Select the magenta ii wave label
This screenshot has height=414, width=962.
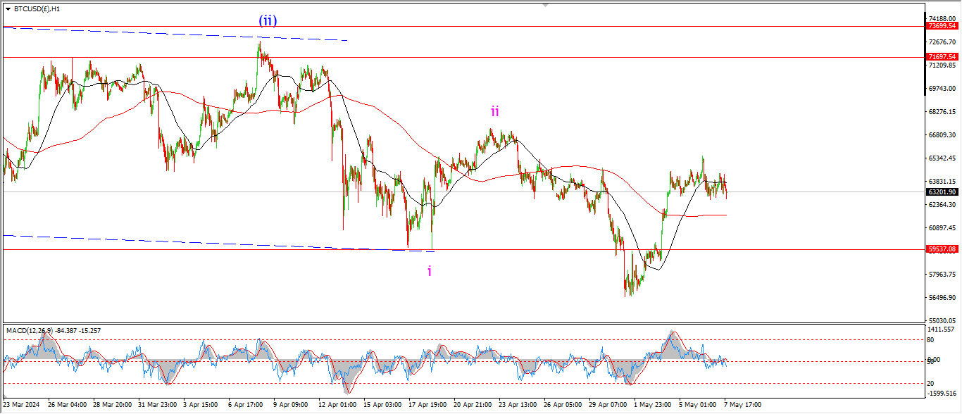495,111
